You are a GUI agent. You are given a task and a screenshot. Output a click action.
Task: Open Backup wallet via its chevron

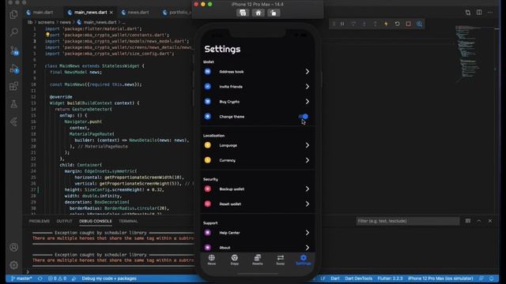click(x=308, y=189)
